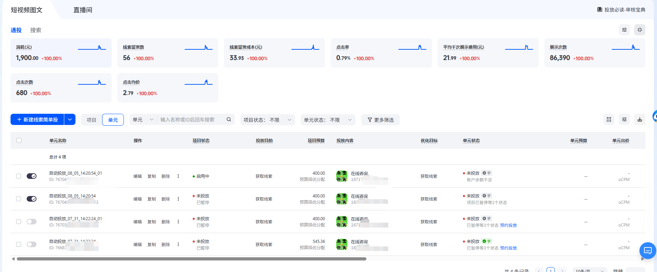This screenshot has width=657, height=272.
Task: Click the 单元出价 column header
Action: [x=621, y=140]
